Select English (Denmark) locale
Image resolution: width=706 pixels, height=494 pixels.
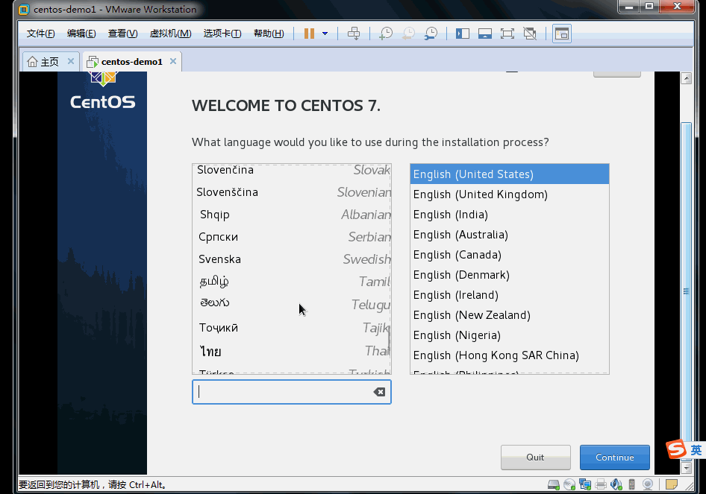click(509, 275)
